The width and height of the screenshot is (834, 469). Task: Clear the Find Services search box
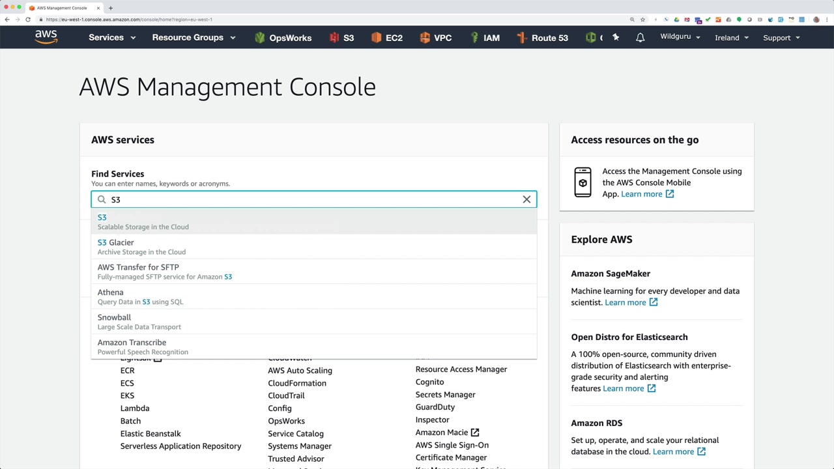click(526, 199)
